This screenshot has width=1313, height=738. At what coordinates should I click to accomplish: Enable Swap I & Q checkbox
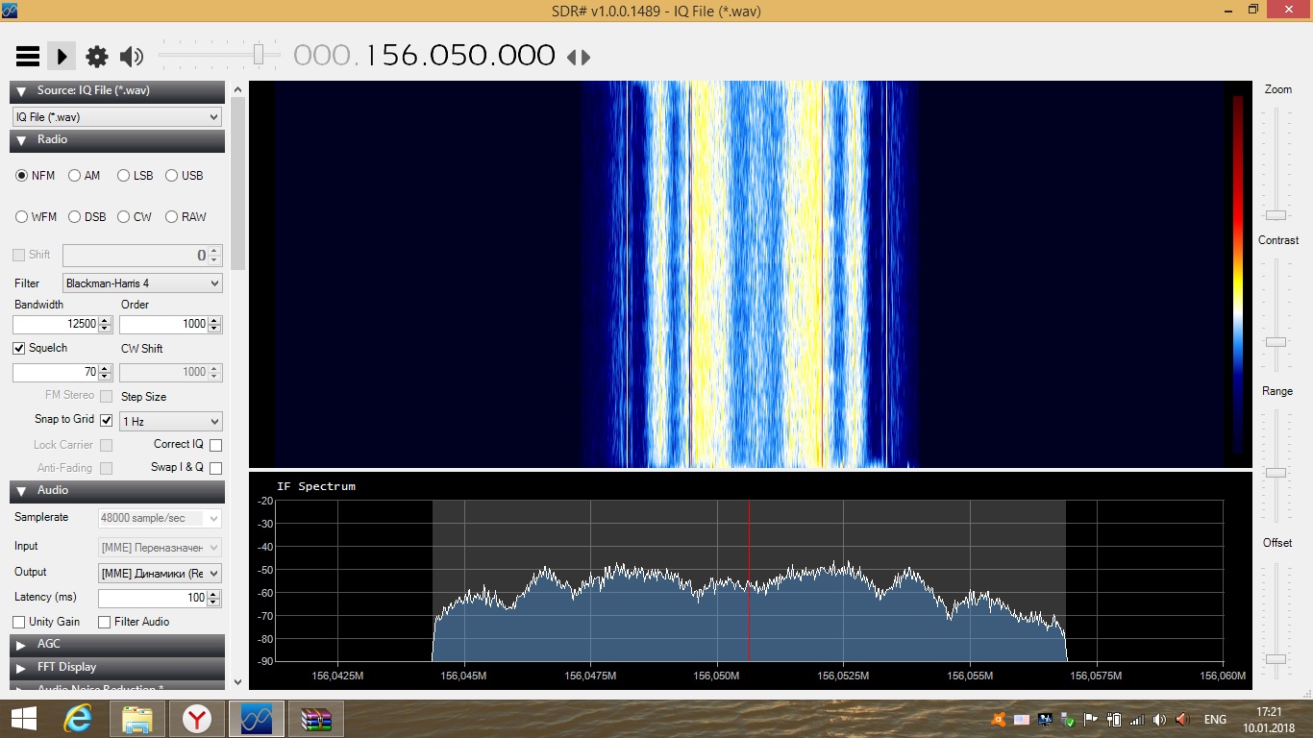[x=215, y=468]
